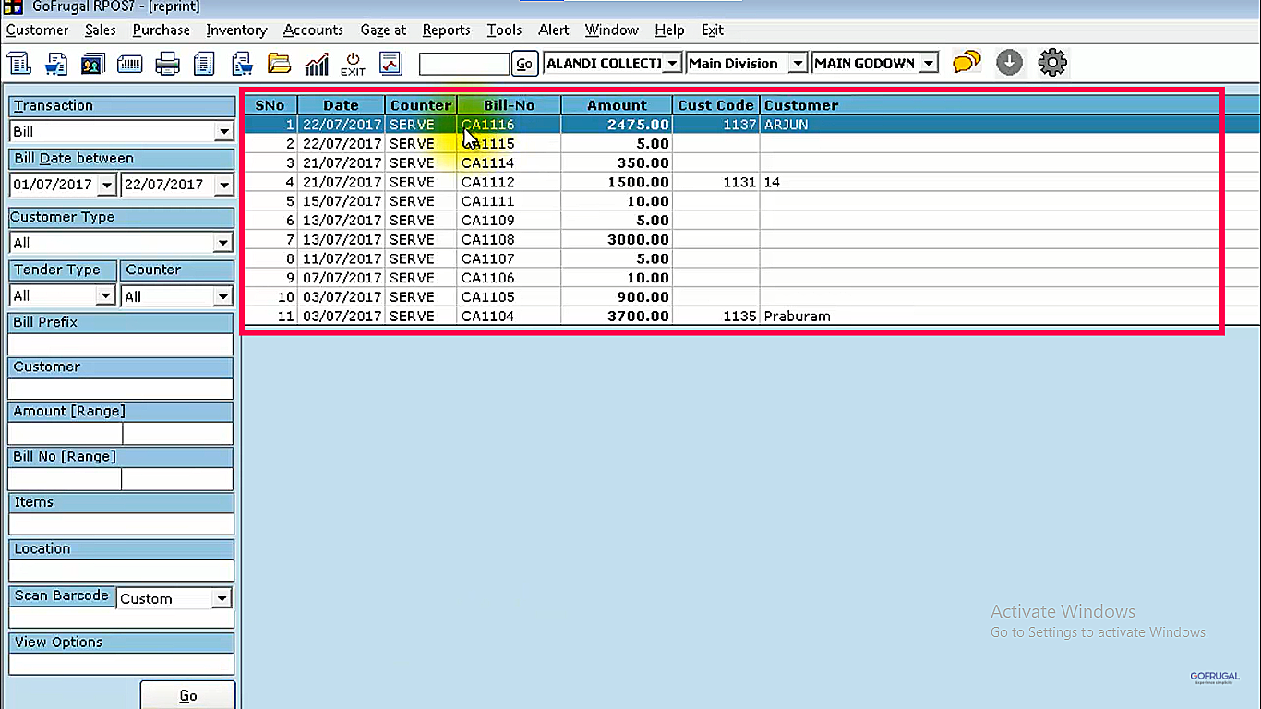Expand the MAIN GODOWN dropdown

coord(930,64)
